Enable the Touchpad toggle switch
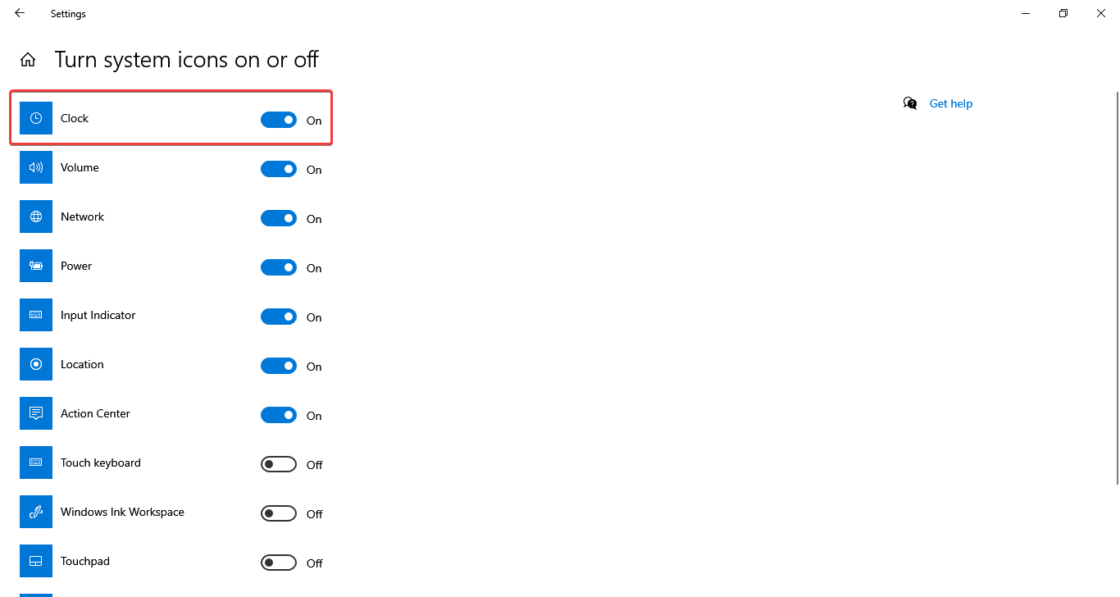Screen dimensions: 1120x597 (x=279, y=563)
